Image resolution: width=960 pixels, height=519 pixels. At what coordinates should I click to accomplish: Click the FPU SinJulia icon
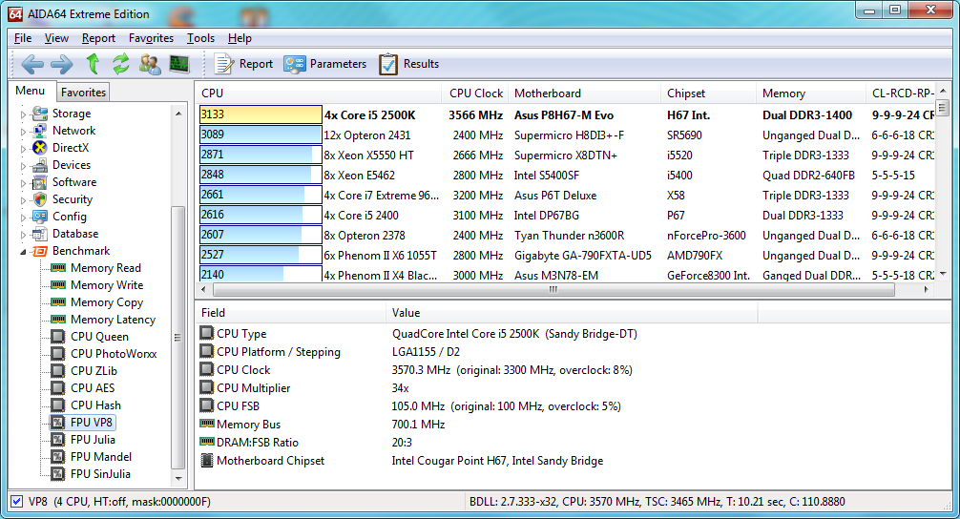58,473
